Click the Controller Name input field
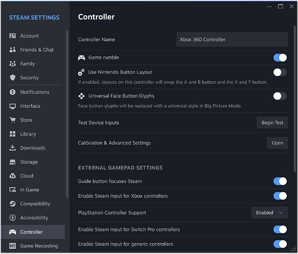The height and width of the screenshot is (254, 298). (232, 40)
